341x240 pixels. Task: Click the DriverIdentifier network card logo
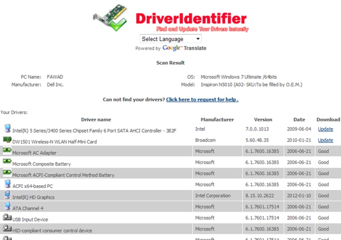pos(110,17)
